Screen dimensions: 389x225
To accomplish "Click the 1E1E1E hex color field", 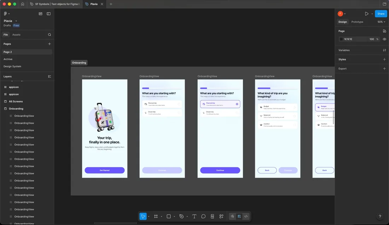I will pos(348,39).
